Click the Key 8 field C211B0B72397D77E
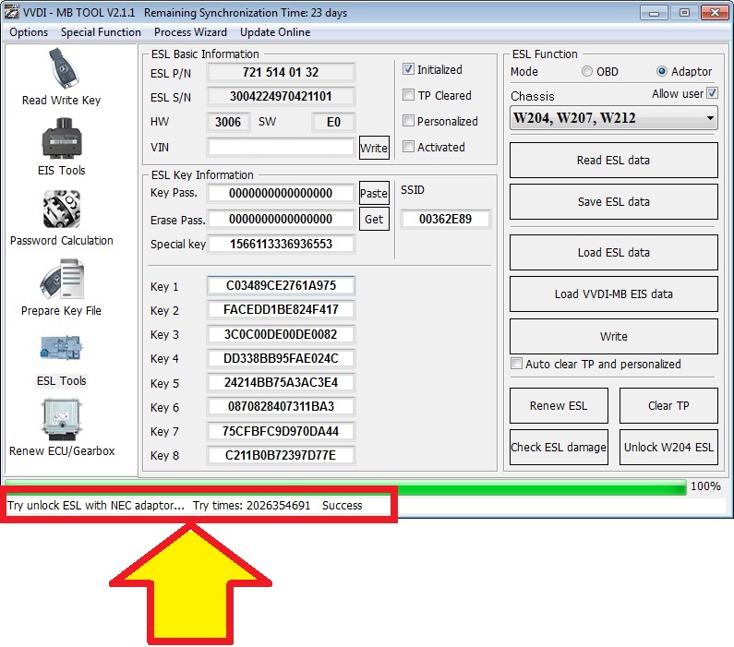The width and height of the screenshot is (734, 647). click(x=281, y=455)
